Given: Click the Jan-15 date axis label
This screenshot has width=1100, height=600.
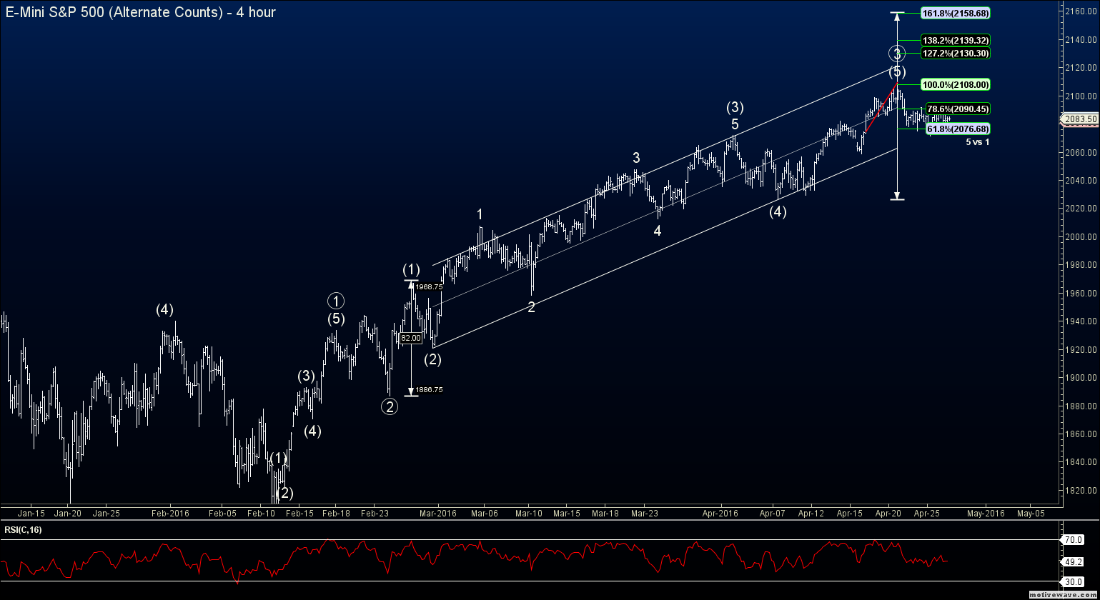Looking at the screenshot, I should [31, 513].
